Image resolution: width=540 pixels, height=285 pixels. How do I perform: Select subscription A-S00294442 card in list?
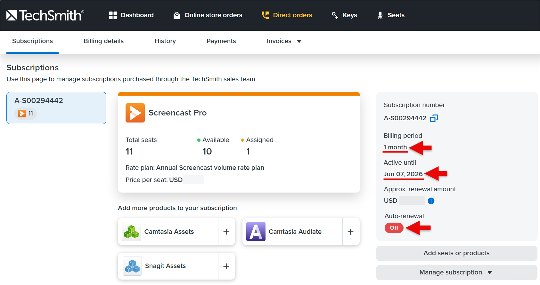click(x=56, y=108)
